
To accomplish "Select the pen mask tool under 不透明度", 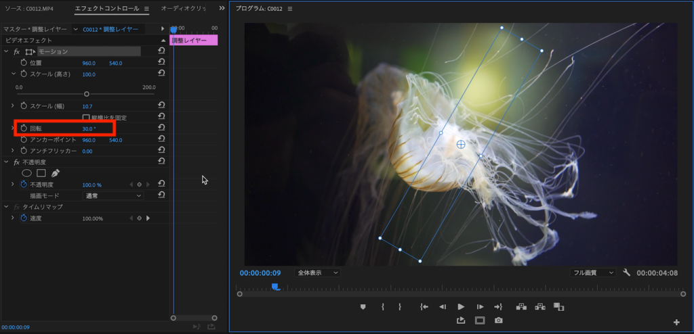I will point(56,173).
